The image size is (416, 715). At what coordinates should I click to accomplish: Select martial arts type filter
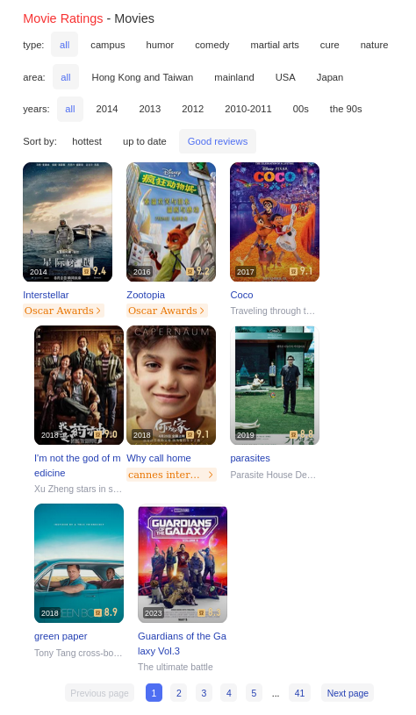click(x=275, y=45)
